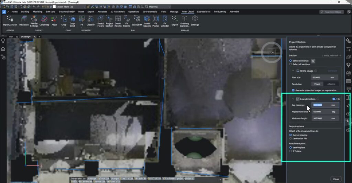Launch the Detect Rooms tool
Viewport: 352px width, 183px height.
click(118, 21)
